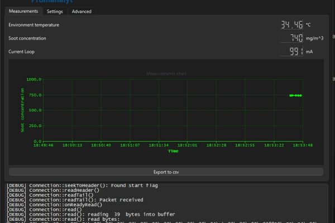Image resolution: width=335 pixels, height=223 pixels.
Task: Click the Export to csv button
Action: tap(166, 172)
